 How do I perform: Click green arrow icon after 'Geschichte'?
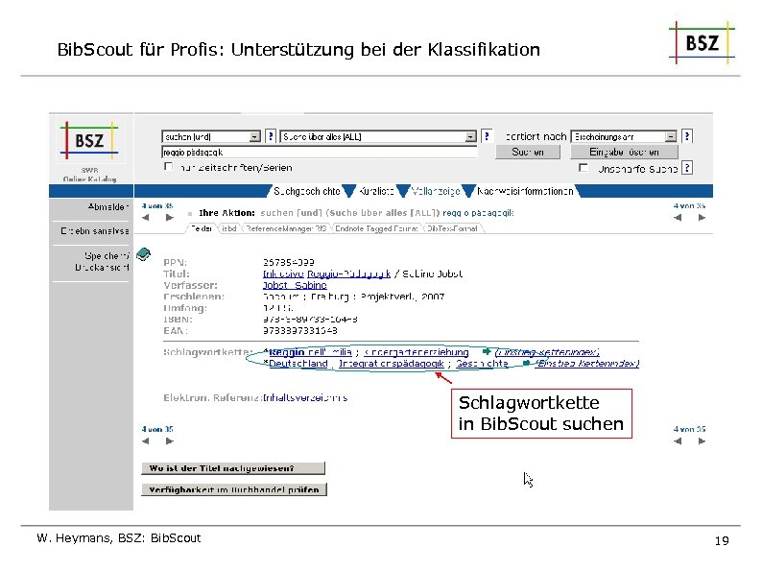pos(526,363)
